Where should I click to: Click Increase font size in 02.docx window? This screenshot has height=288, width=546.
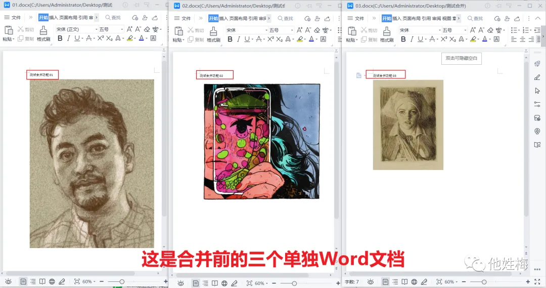tap(299, 30)
